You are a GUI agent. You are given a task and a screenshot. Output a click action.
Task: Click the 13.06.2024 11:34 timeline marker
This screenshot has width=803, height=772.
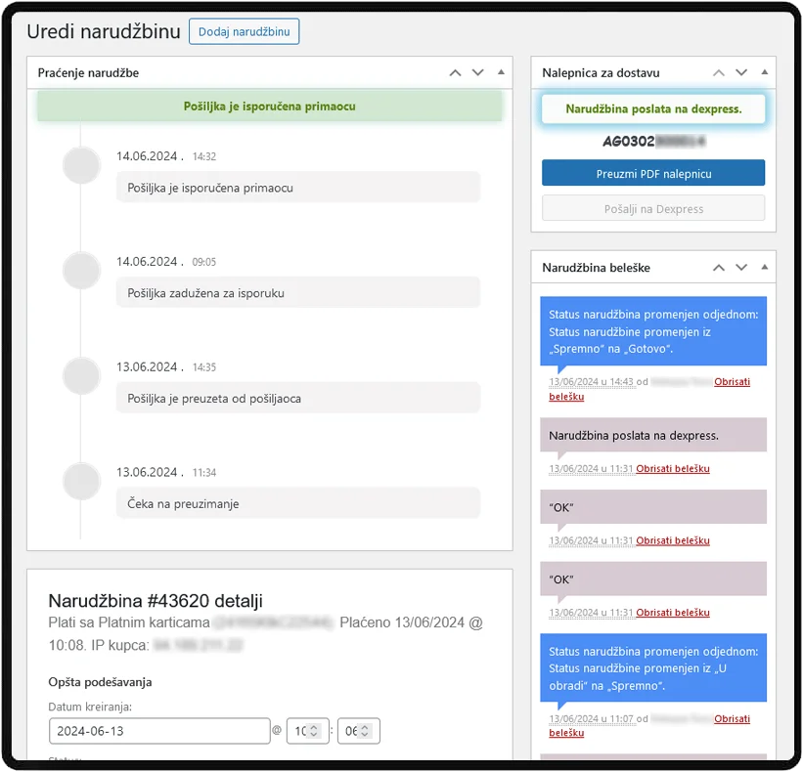point(81,482)
